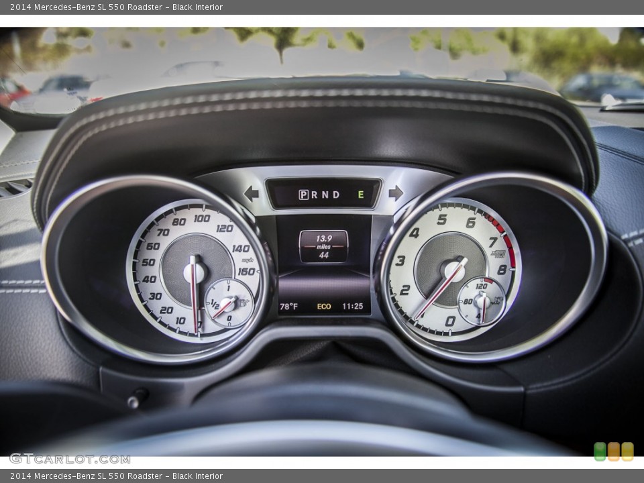Click the 160 mark on the speedometer

point(246,272)
